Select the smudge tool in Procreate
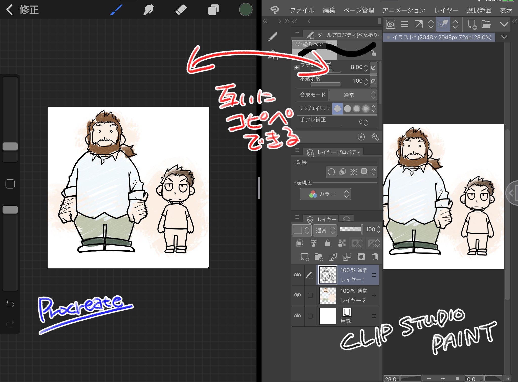Screen dimensions: 518x382 coord(148,10)
